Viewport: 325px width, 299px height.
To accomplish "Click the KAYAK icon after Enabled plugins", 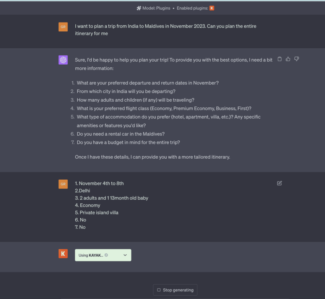I will click(x=212, y=8).
